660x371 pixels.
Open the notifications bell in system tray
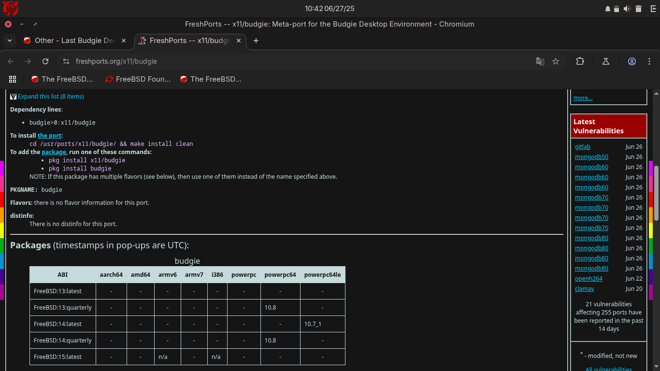pos(608,9)
